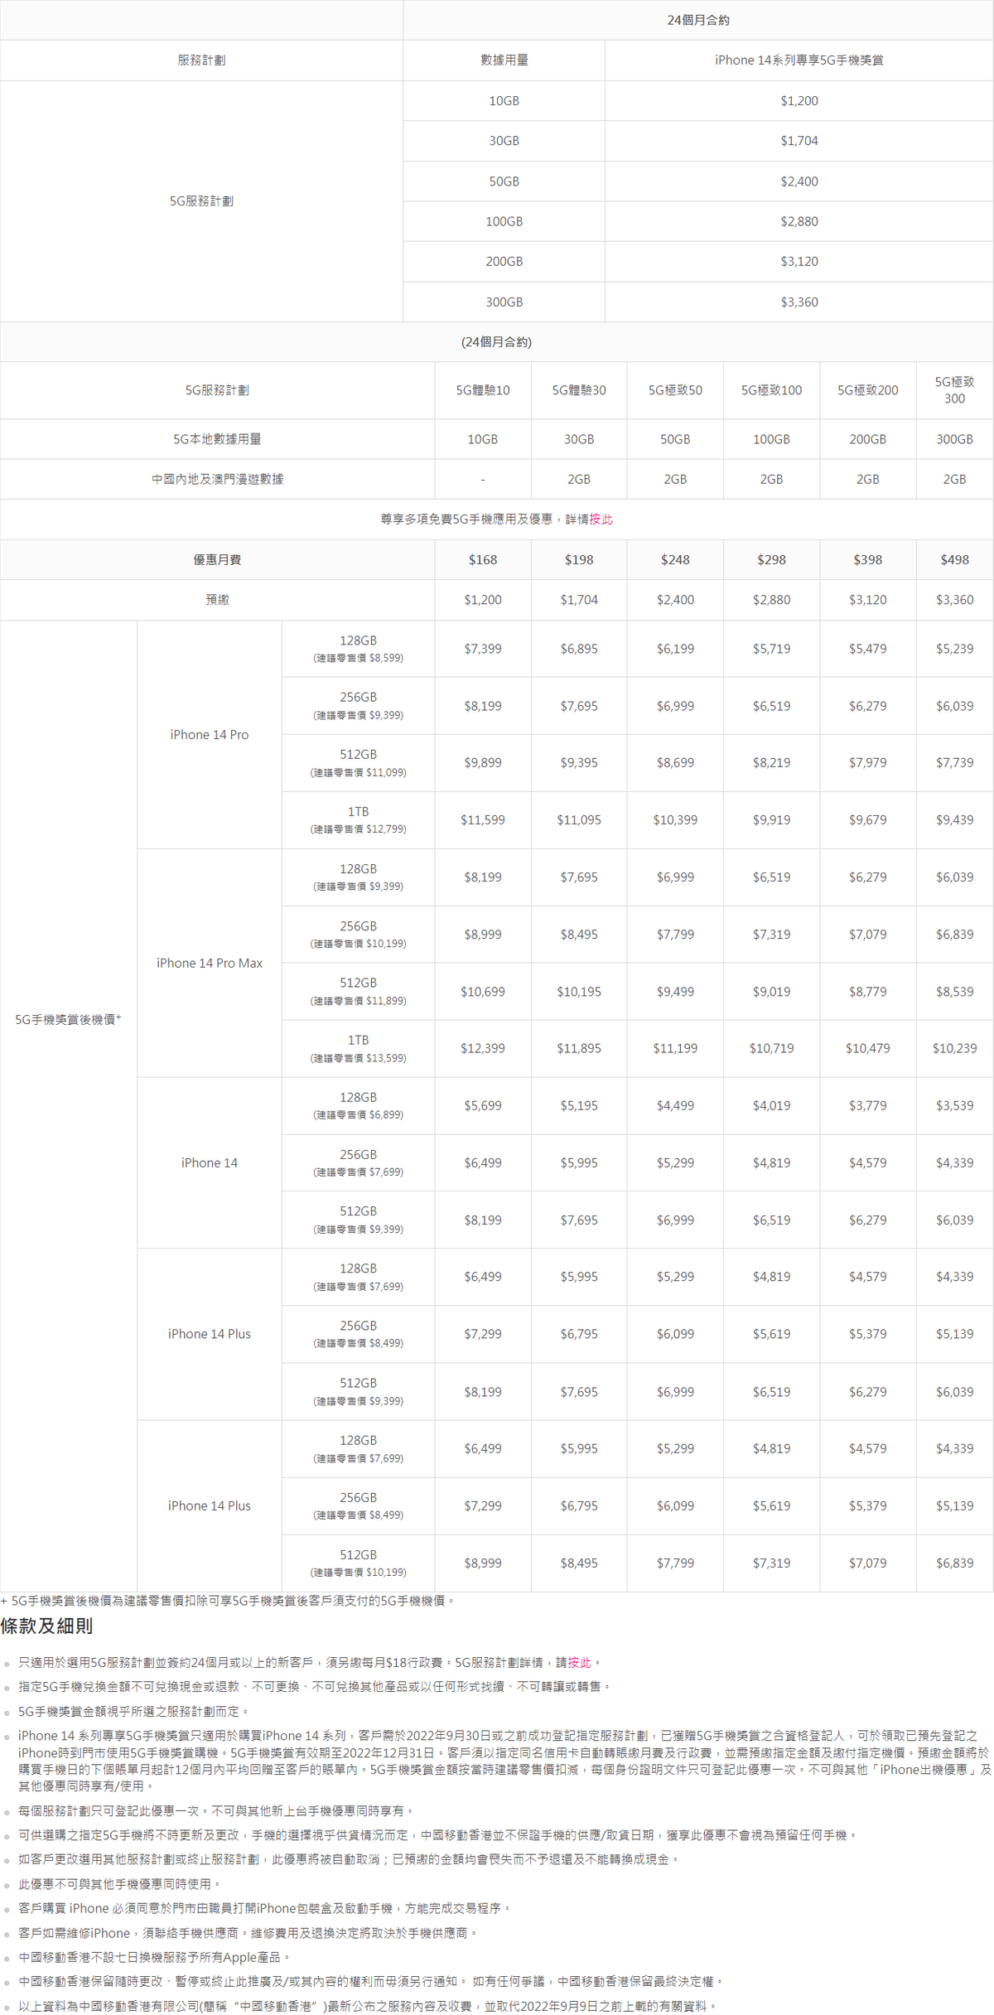The image size is (994, 2015).
Task: Click the '(24個月合約)' sub-header in parentheses
Action: (496, 342)
